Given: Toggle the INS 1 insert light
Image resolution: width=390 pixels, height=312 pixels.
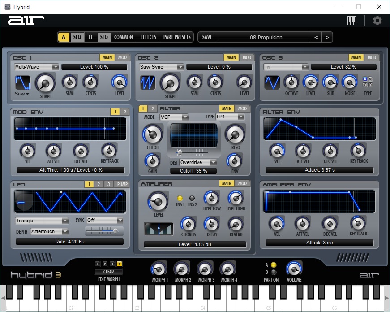Looking at the screenshot, I should pos(180,198).
